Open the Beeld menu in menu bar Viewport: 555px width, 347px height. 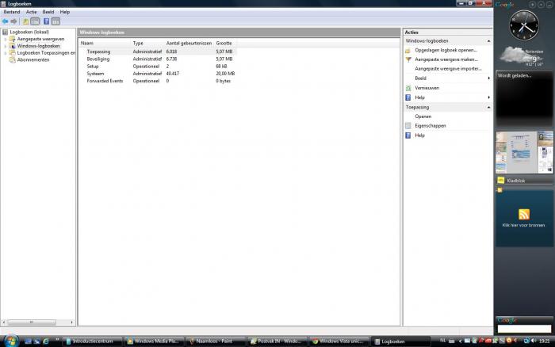[x=48, y=12]
